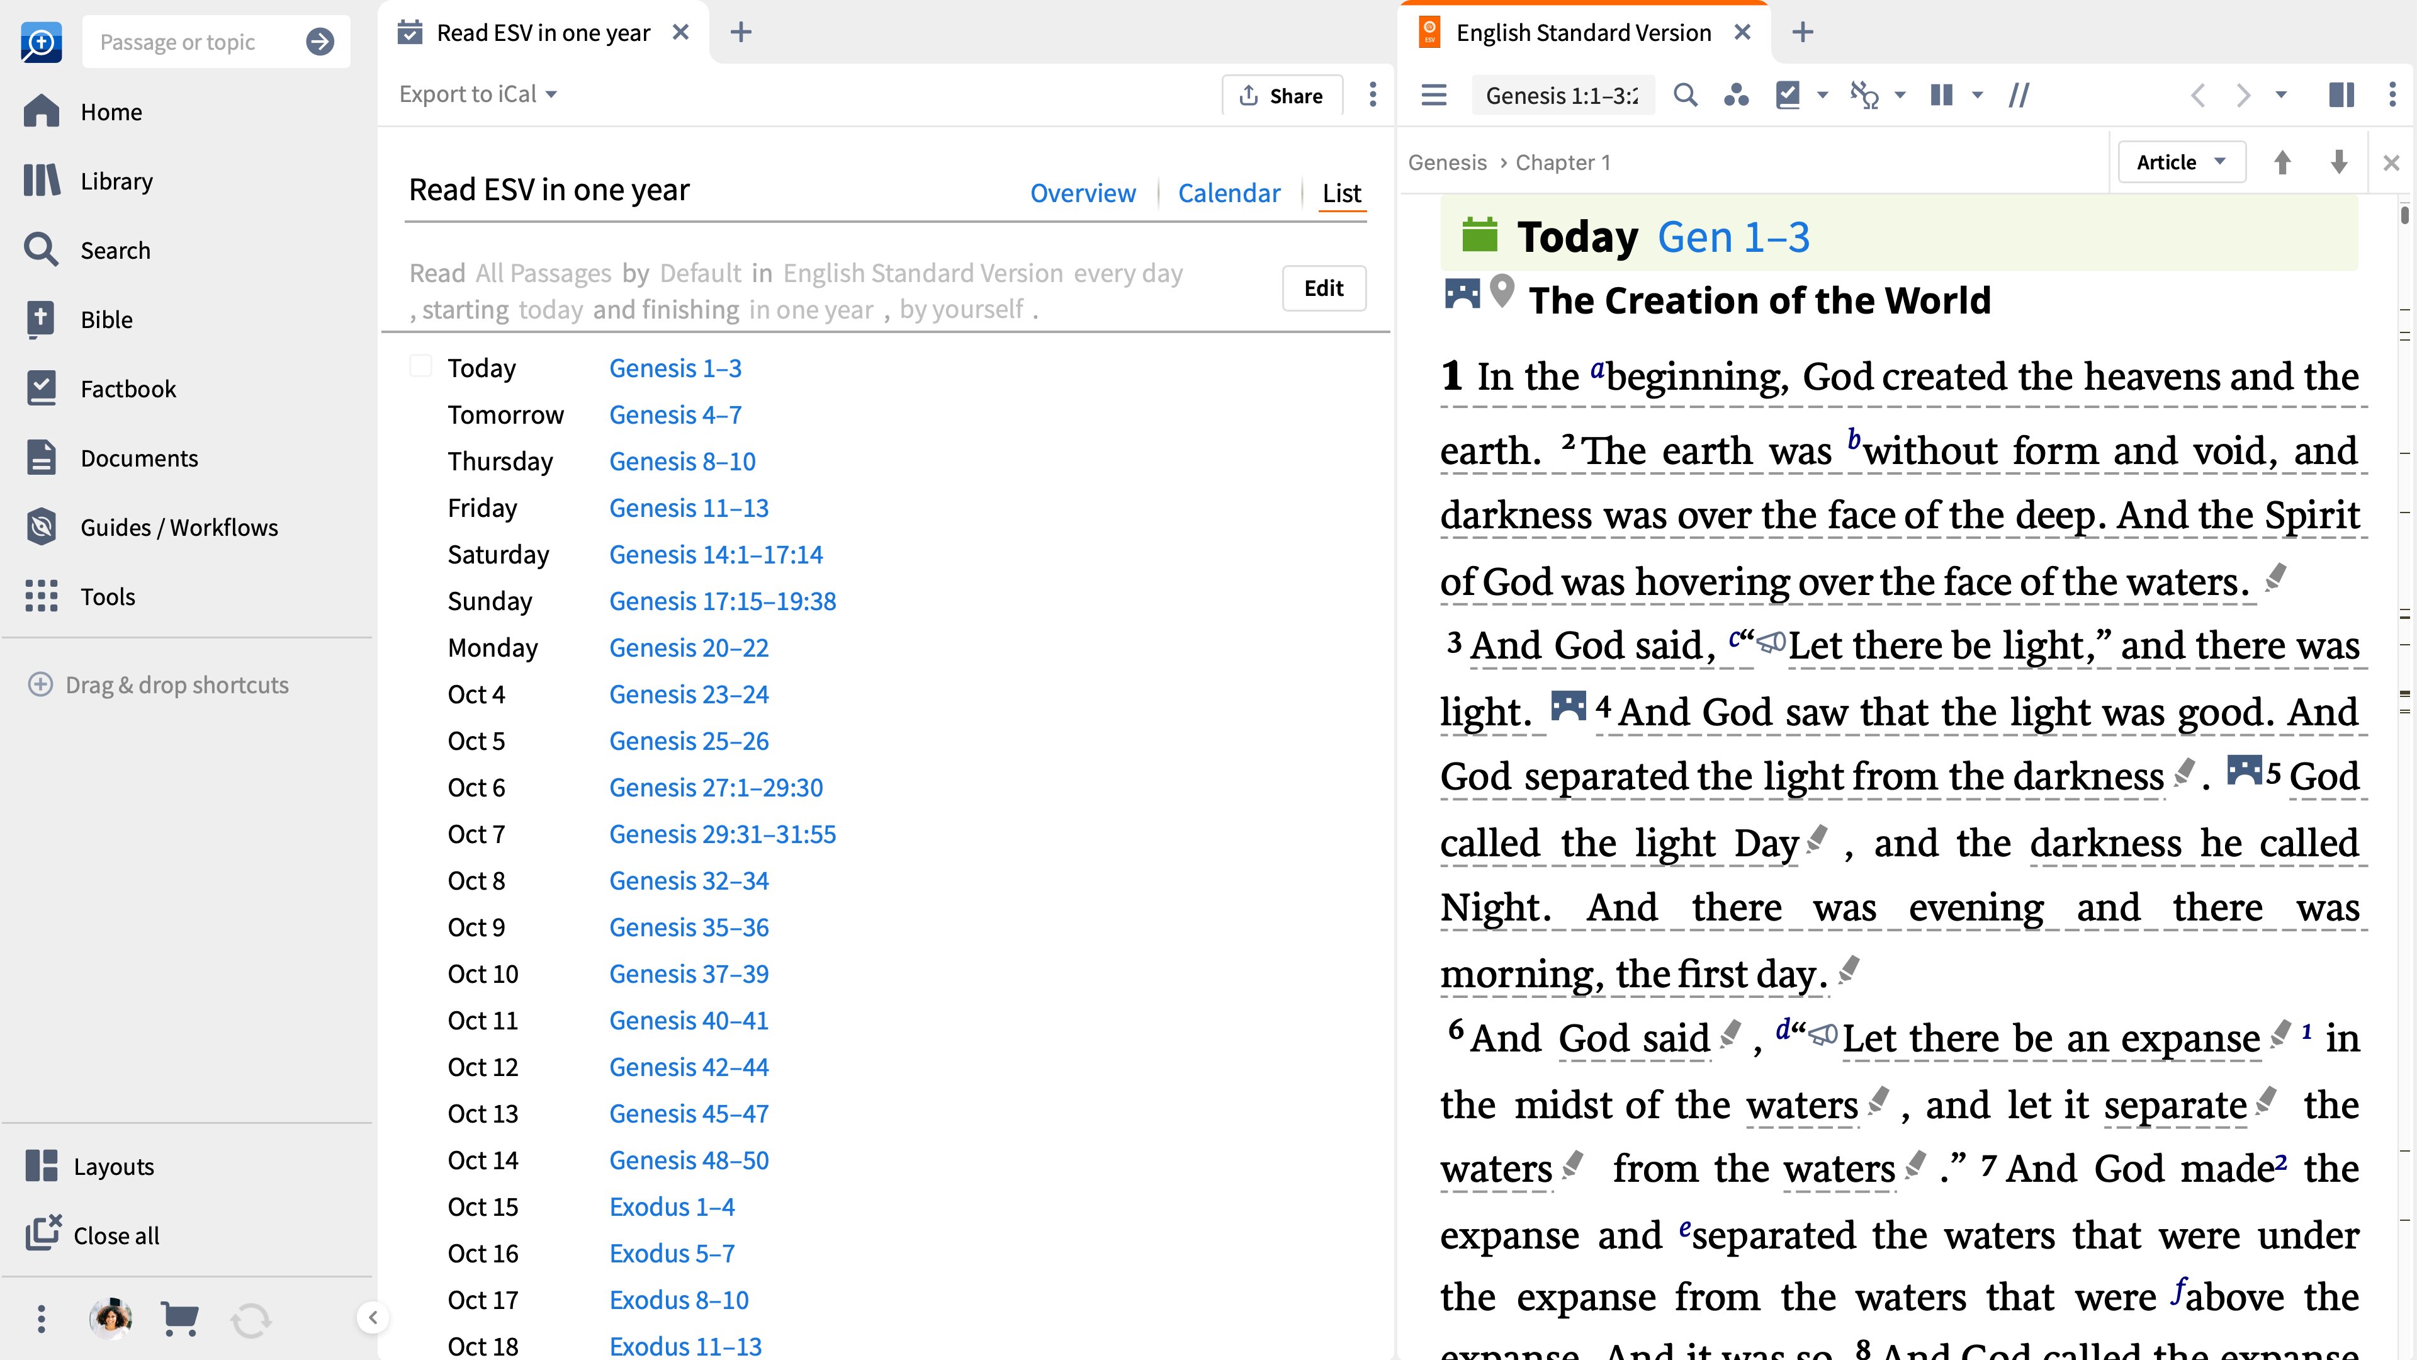Image resolution: width=2417 pixels, height=1360 pixels.
Task: Click the Share button
Action: 1282,96
